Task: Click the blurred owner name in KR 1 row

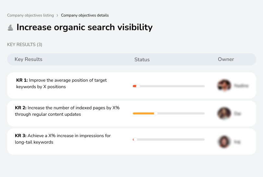Action: click(241, 86)
